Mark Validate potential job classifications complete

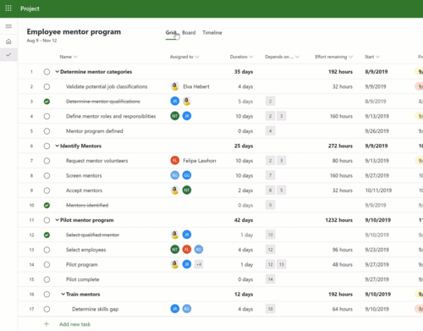click(x=47, y=86)
